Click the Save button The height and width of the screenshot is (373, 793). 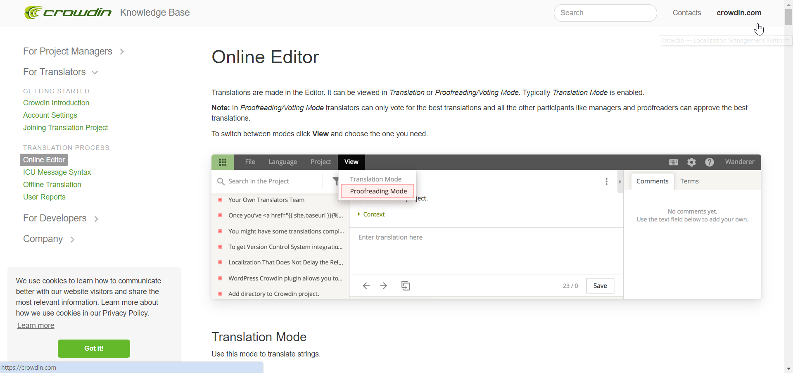pyautogui.click(x=600, y=286)
